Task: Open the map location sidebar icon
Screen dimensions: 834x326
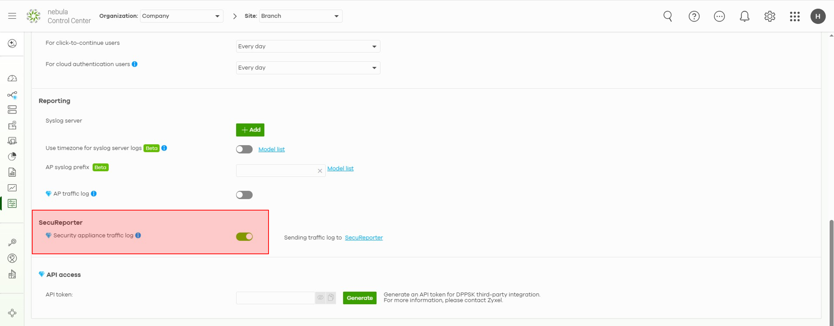Action: tap(12, 125)
